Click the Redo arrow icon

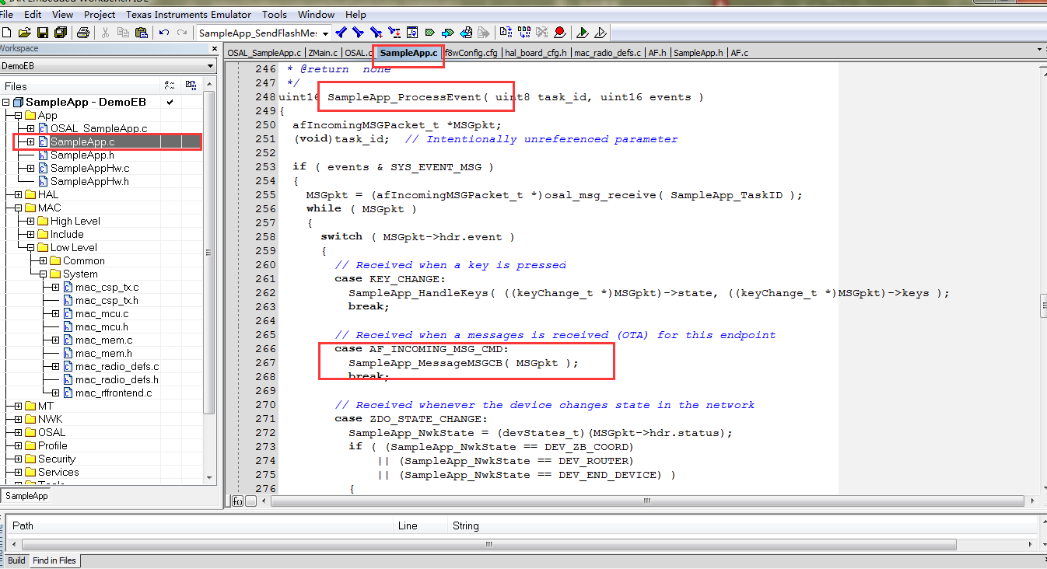(x=182, y=33)
